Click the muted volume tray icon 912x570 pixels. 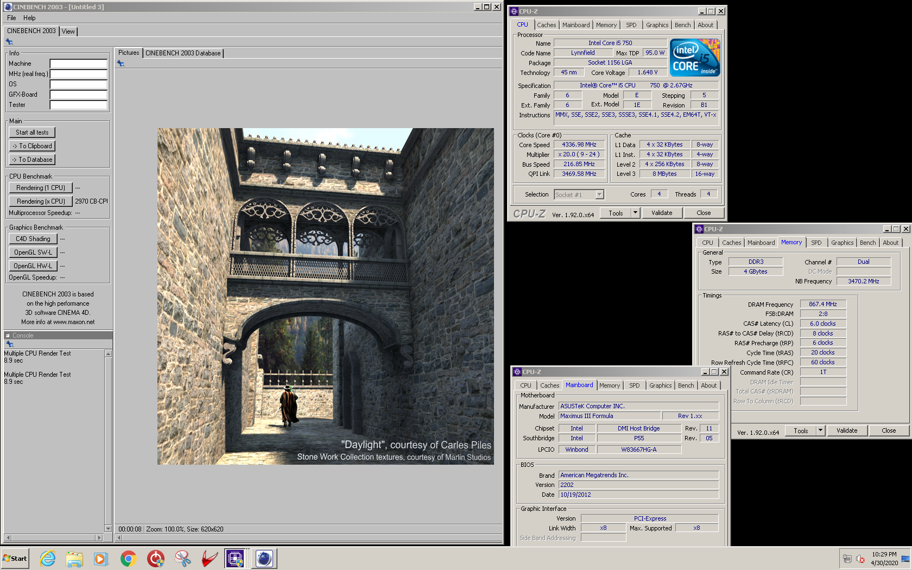point(860,559)
